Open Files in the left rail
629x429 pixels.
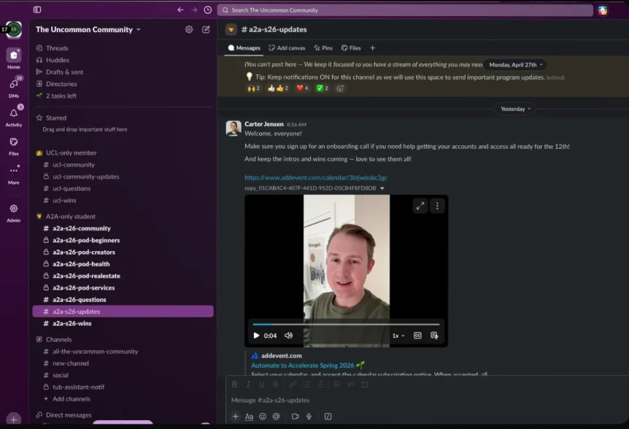(x=14, y=145)
